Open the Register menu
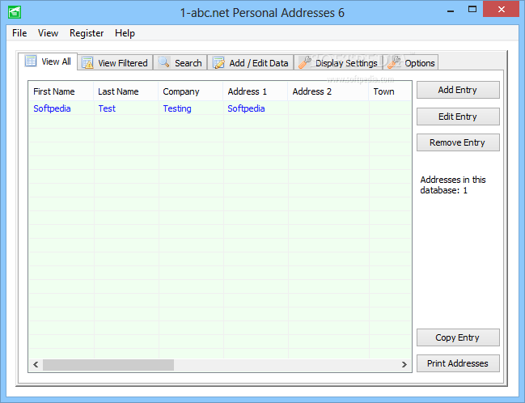Screen dimensions: 525x403 (x=87, y=33)
